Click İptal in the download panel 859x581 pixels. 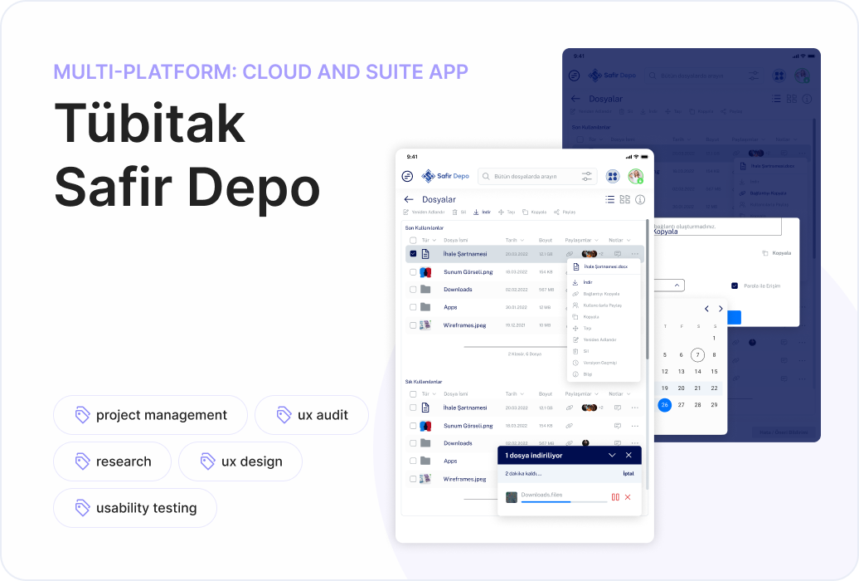click(628, 473)
